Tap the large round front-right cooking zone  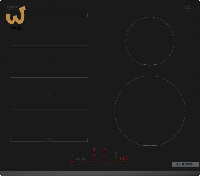pyautogui.click(x=150, y=111)
